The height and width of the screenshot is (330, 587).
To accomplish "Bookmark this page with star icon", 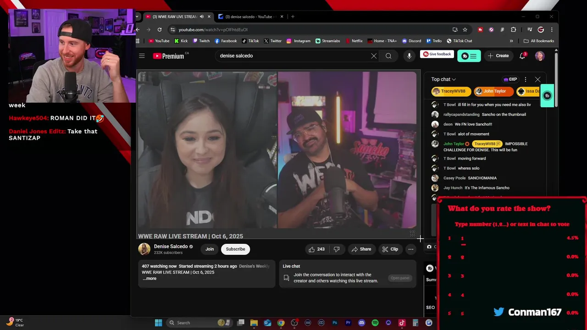I will [x=465, y=30].
